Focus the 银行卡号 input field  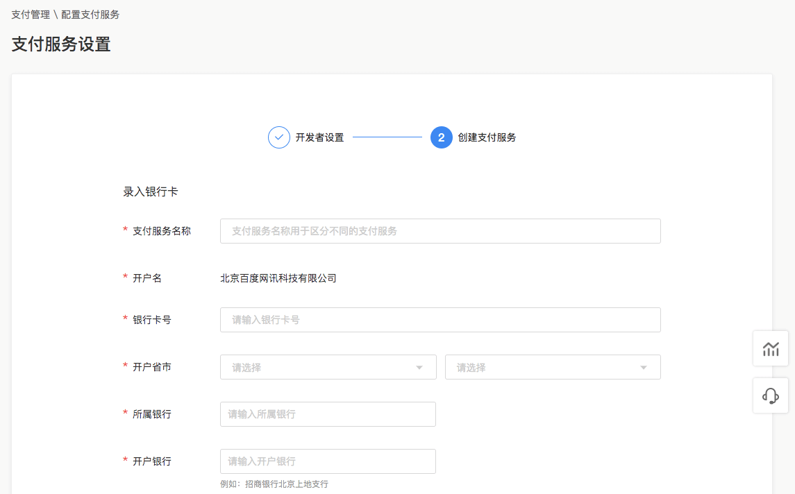click(440, 319)
